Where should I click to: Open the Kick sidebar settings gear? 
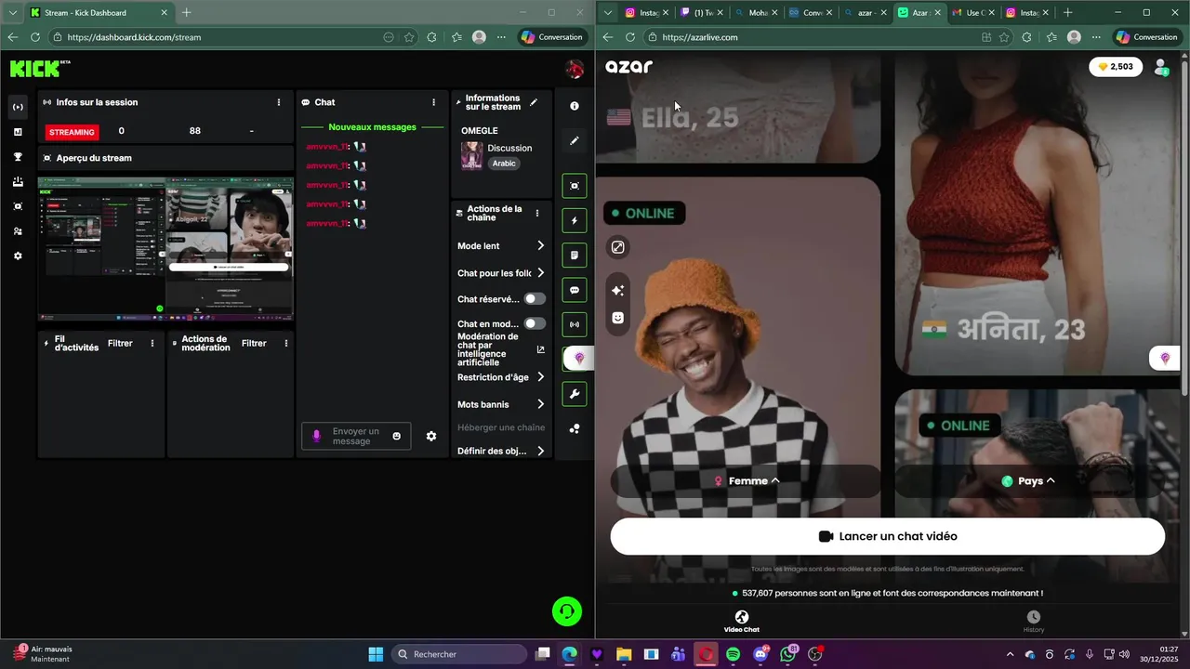tap(18, 256)
